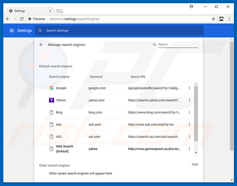
Task: Click the page scroll-up arrow
Action: (x=232, y=40)
